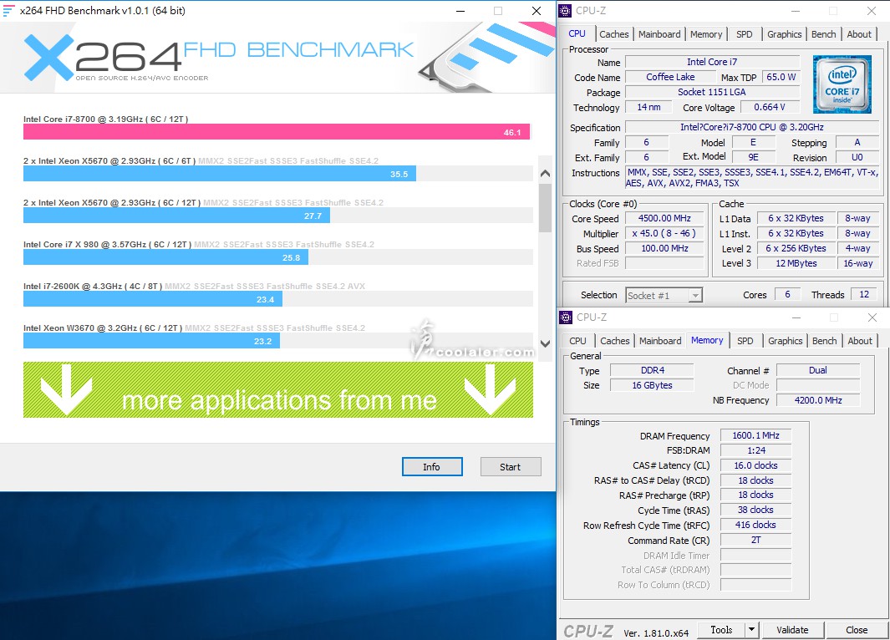Click the memory Type value DDR4

[652, 370]
